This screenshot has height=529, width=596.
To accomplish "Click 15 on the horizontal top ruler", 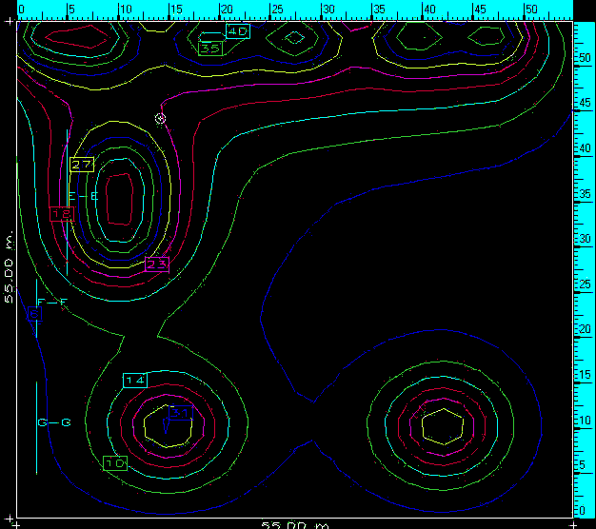I will [x=176, y=10].
